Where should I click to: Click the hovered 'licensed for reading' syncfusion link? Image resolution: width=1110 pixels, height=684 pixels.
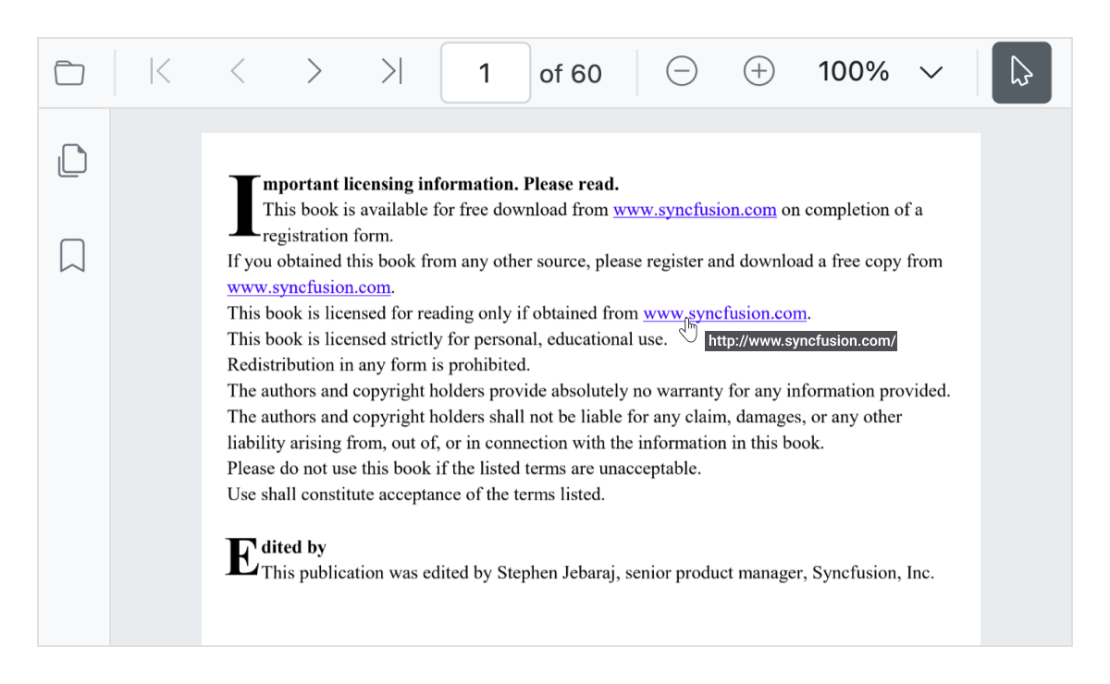pyautogui.click(x=724, y=312)
